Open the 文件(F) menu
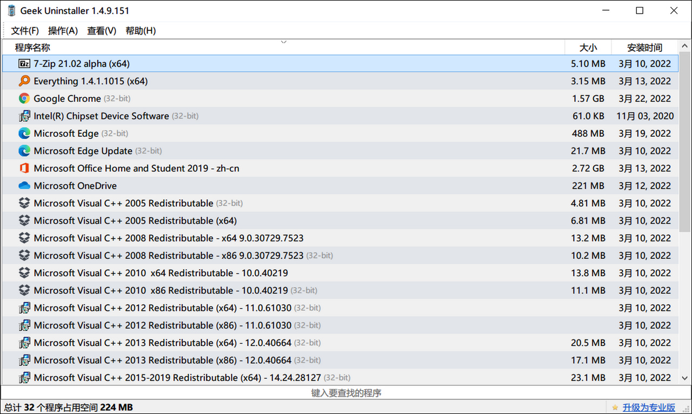The height and width of the screenshot is (414, 692). tap(25, 31)
